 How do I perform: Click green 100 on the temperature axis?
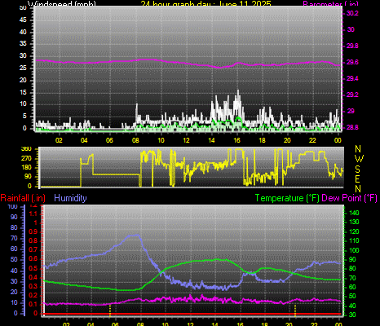tap(354, 250)
